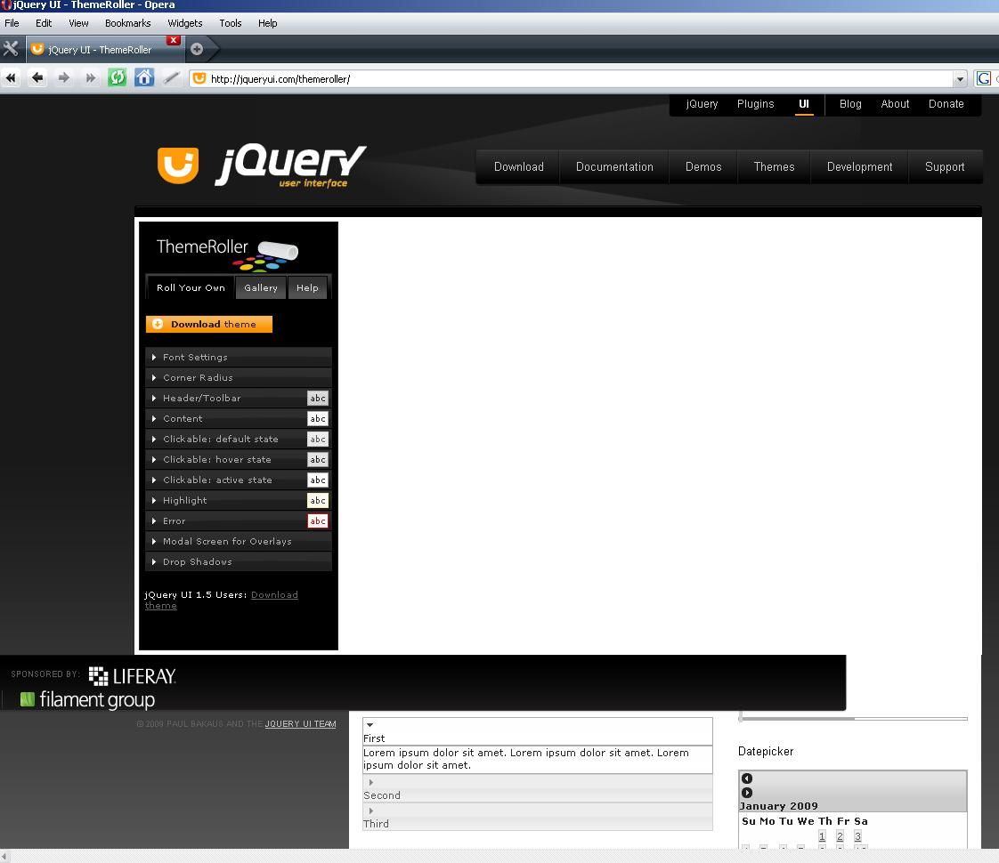The width and height of the screenshot is (999, 863).
Task: Click the orange Download theme button
Action: coord(209,324)
